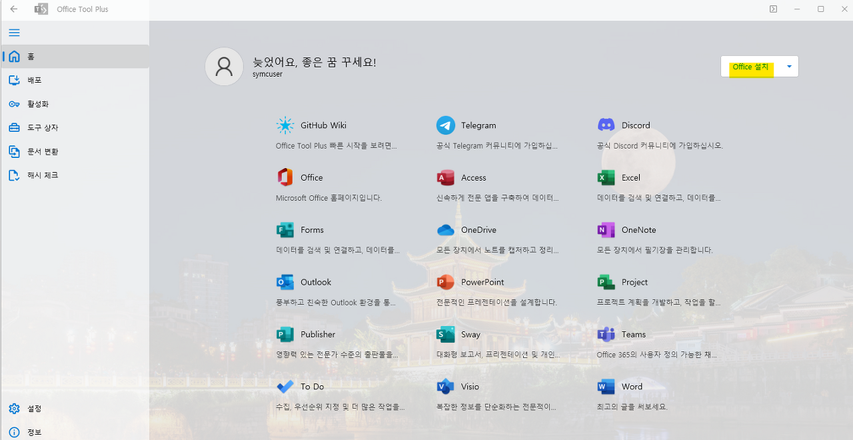Open the 문서 변환 navigation item
The width and height of the screenshot is (853, 440).
(75, 151)
